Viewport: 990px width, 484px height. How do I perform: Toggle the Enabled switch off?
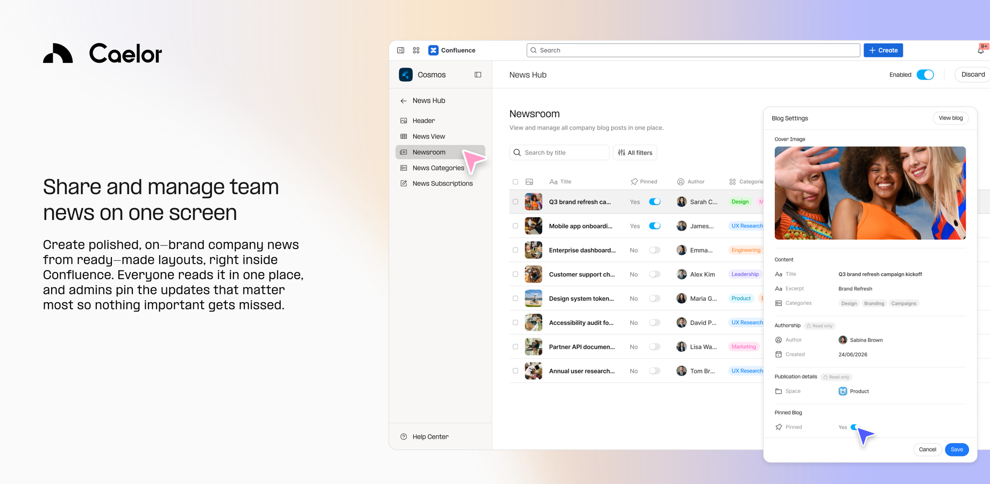pos(925,75)
